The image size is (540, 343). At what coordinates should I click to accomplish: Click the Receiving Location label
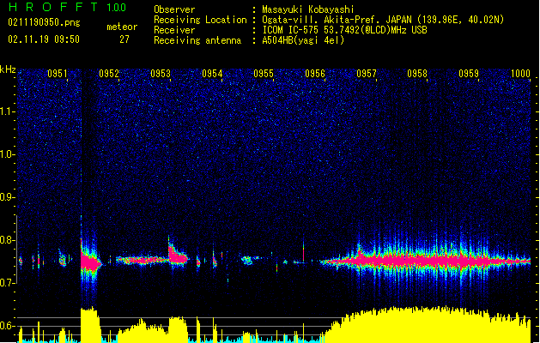click(x=200, y=20)
